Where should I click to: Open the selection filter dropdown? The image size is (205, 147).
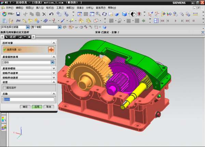28,27
